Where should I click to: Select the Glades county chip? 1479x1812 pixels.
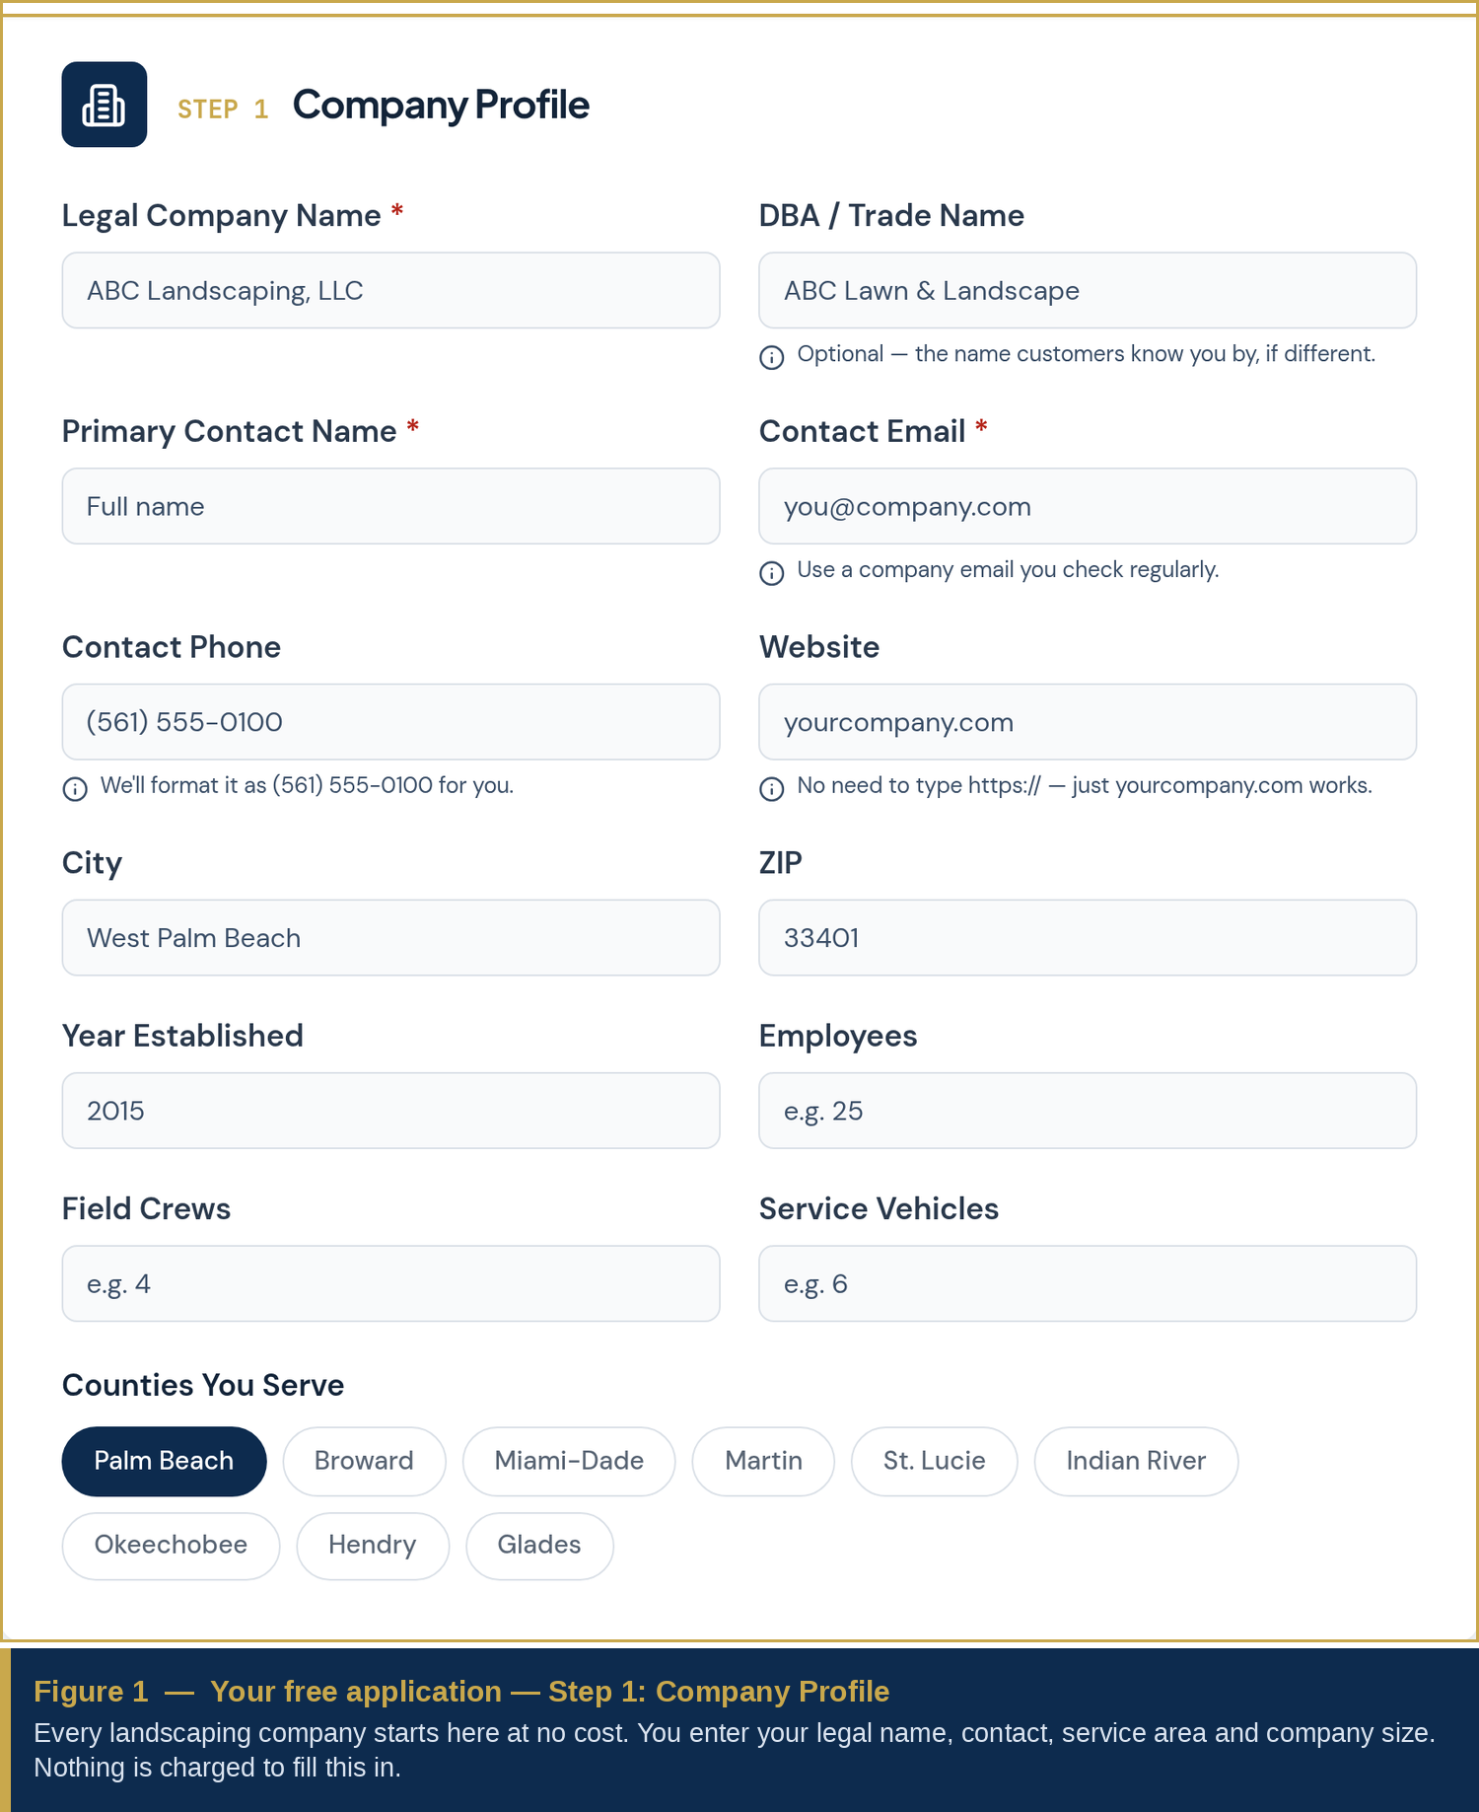[x=539, y=1546]
